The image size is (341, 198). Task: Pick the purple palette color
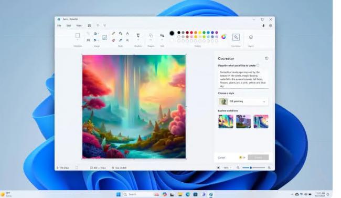click(217, 33)
